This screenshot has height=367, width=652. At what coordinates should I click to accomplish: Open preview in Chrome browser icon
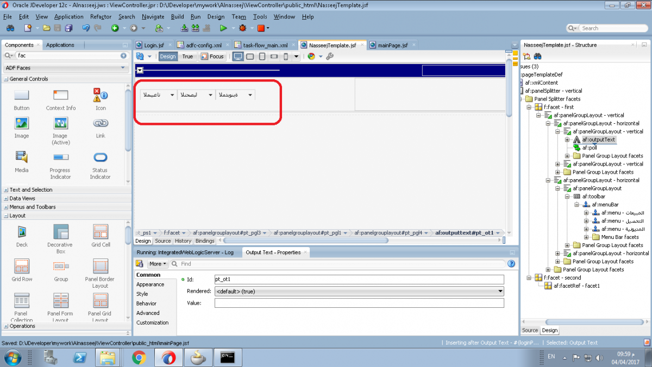[311, 56]
